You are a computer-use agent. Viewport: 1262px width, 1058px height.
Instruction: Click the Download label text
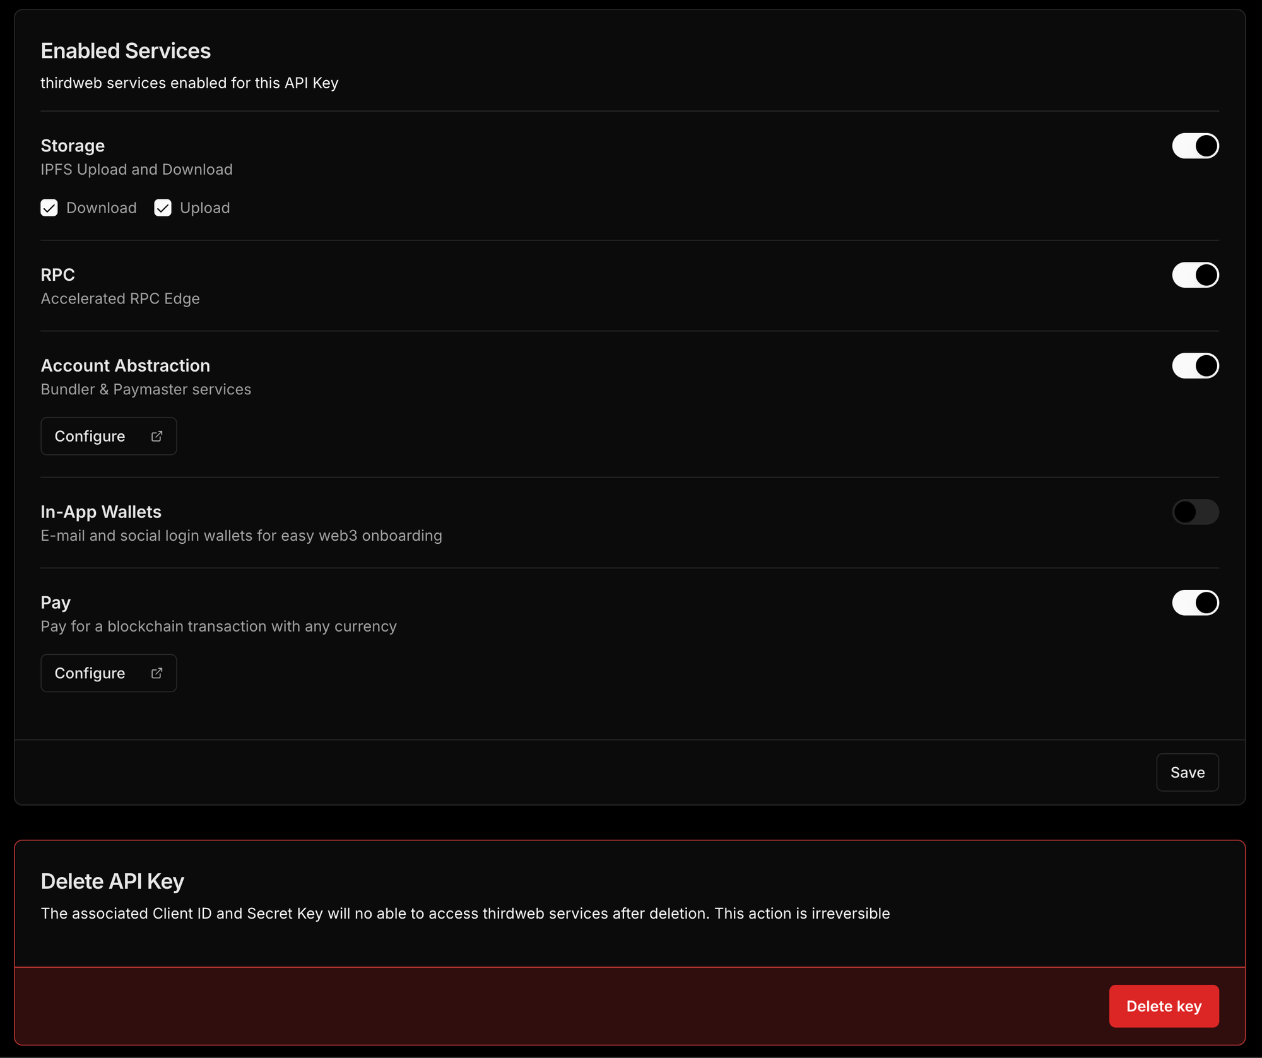101,208
